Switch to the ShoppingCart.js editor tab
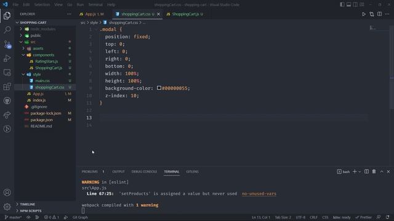This screenshot has width=394, height=221. tap(185, 14)
